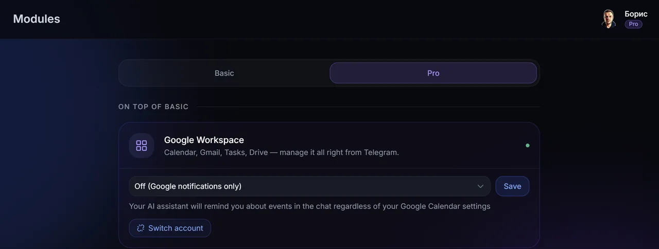Click the Google Workspace title

[204, 140]
